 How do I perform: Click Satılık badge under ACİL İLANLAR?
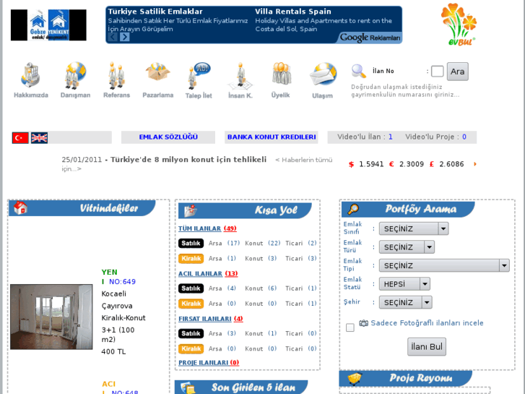(x=191, y=288)
